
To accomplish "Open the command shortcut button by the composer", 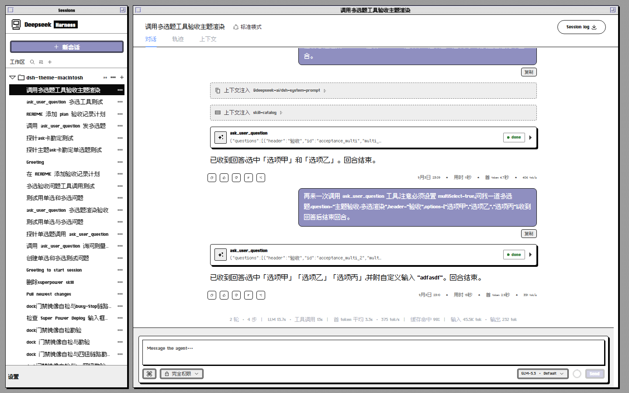I will pos(149,374).
